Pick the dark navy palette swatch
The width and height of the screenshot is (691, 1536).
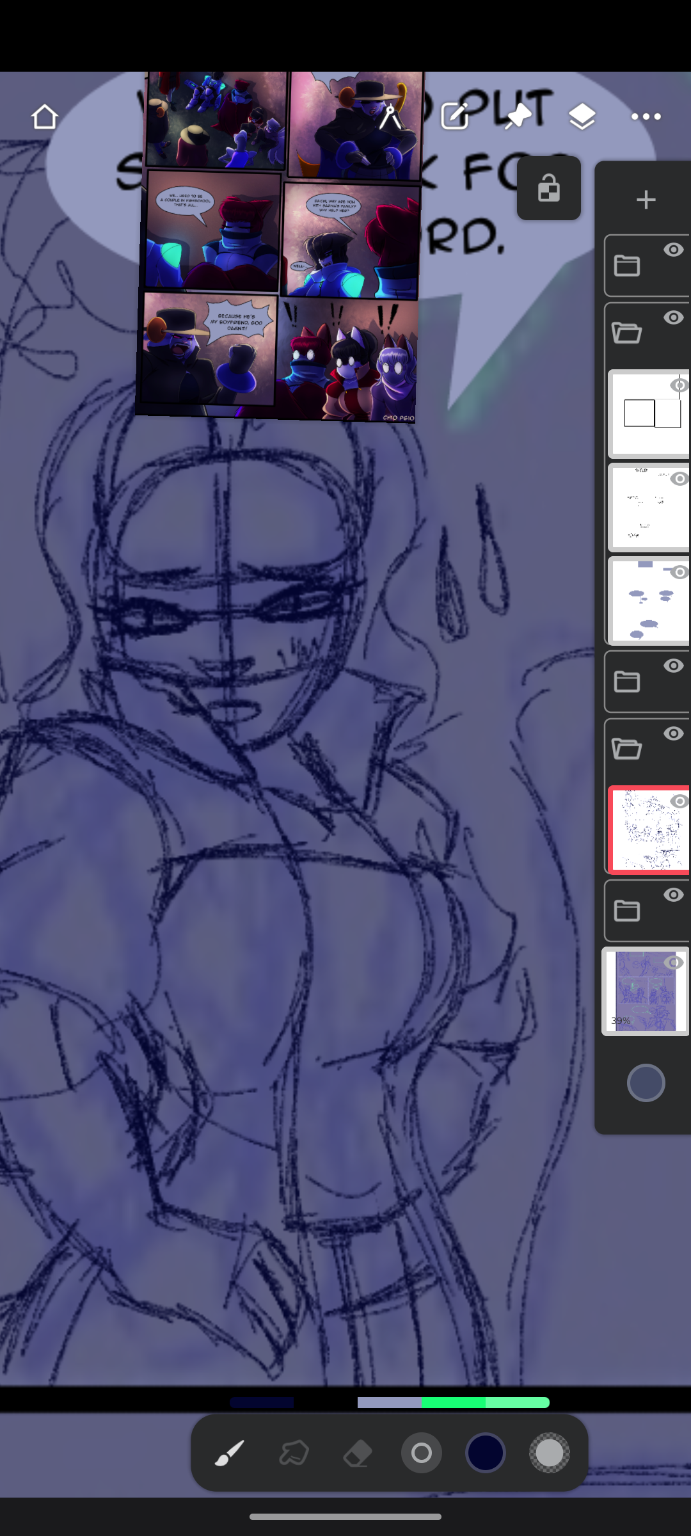click(x=262, y=1403)
